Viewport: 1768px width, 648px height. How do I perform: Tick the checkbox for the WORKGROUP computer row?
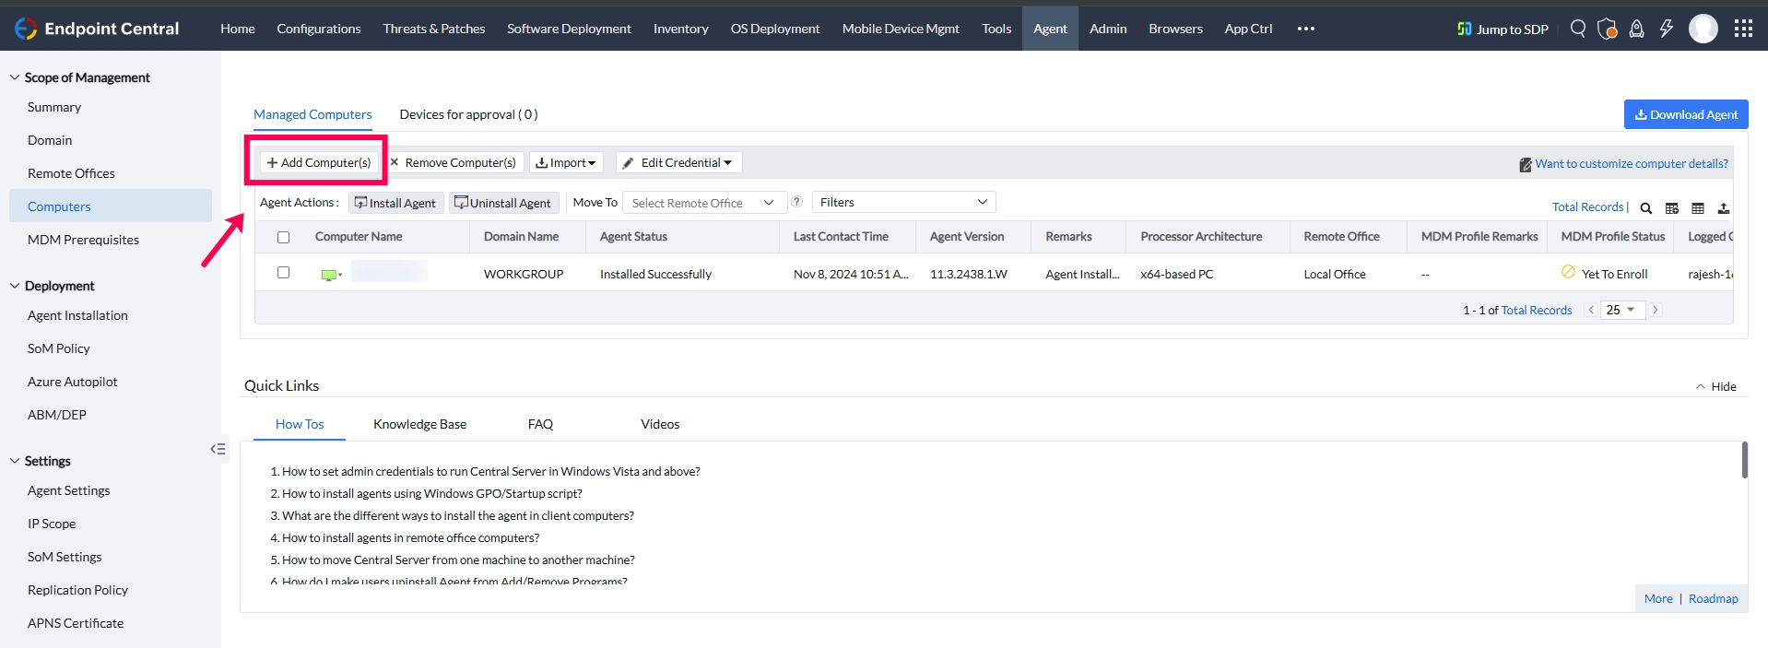pyautogui.click(x=284, y=273)
